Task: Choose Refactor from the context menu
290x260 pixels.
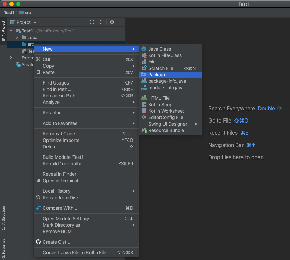Action: pyautogui.click(x=86, y=112)
